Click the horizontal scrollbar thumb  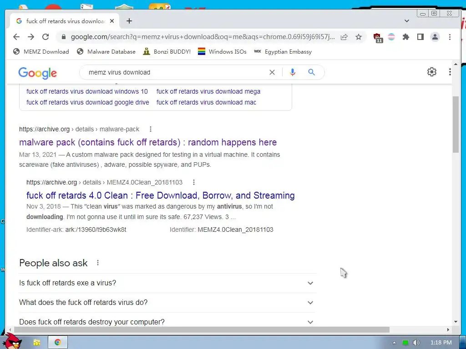tap(202, 330)
